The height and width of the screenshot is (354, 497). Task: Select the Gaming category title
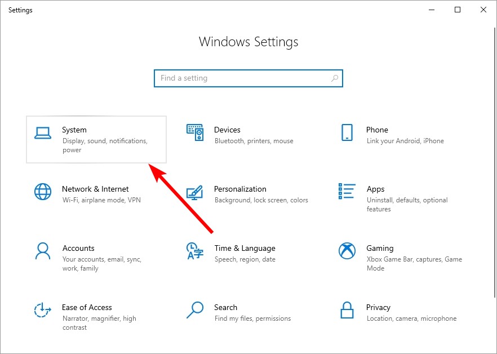[380, 249]
